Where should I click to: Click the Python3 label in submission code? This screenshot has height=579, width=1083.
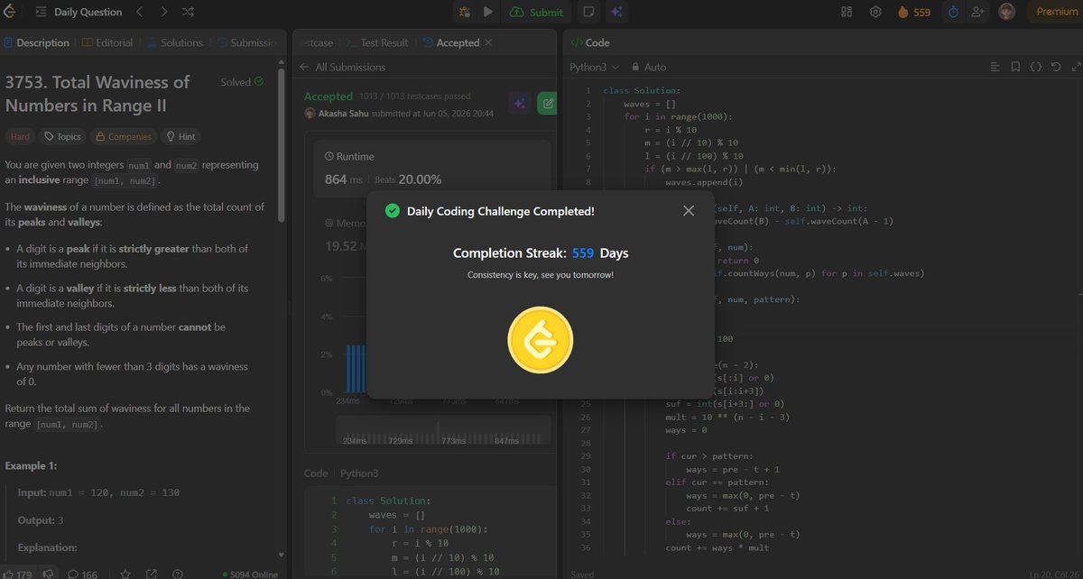coord(359,473)
